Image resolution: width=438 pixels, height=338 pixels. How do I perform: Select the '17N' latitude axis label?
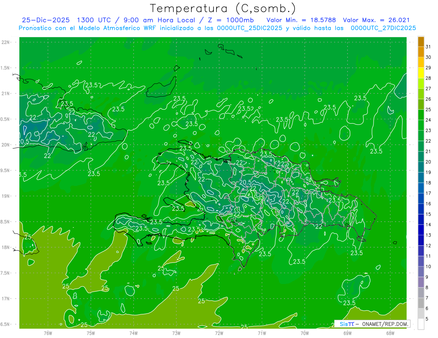point(5,299)
